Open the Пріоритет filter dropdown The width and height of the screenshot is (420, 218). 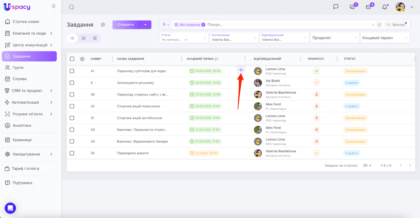(x=334, y=38)
